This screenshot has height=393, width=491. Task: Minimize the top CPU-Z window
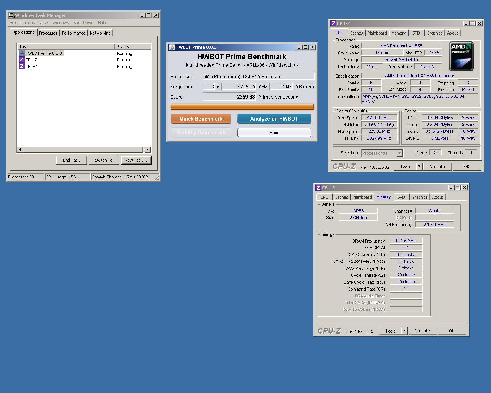[466, 23]
